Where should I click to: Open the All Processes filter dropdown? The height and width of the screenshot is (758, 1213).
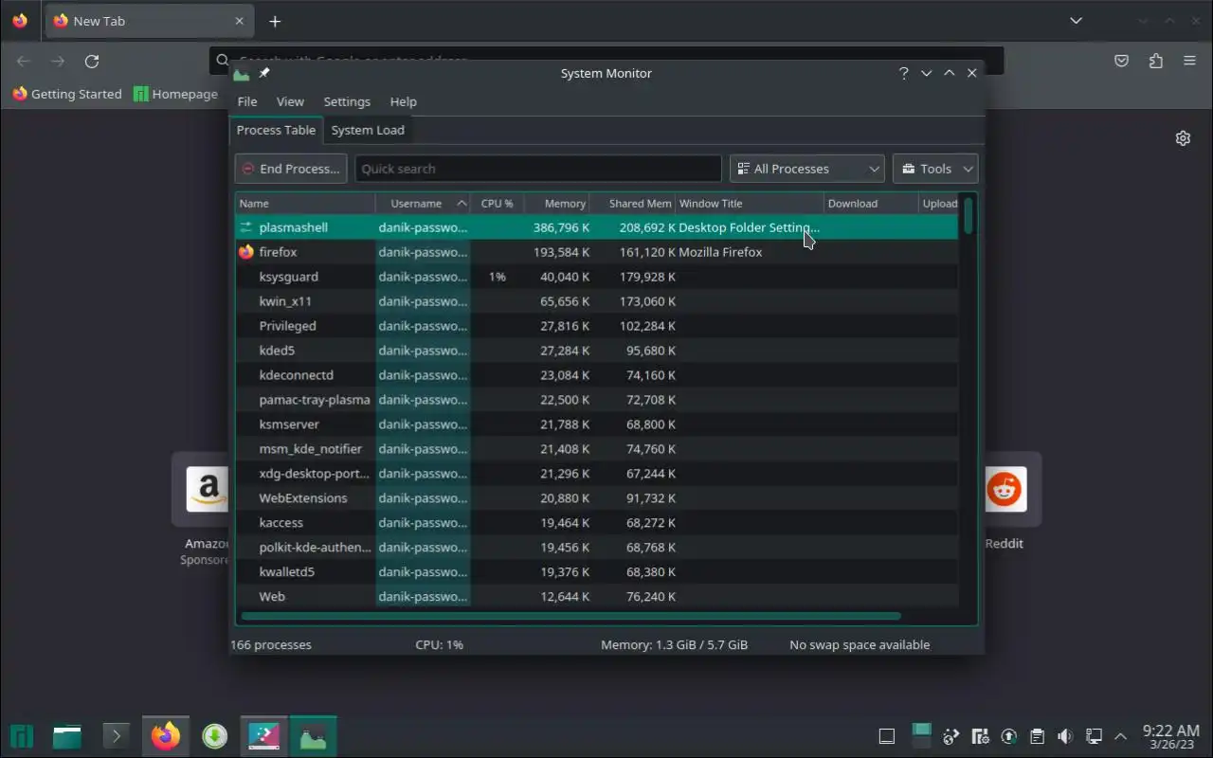point(807,169)
